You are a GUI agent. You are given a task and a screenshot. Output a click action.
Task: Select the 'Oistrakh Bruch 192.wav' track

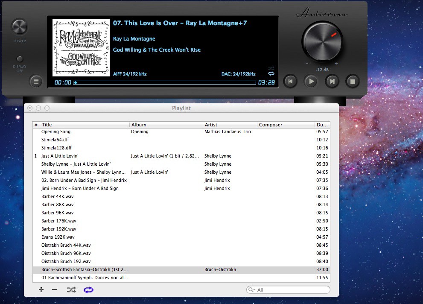pos(181,261)
